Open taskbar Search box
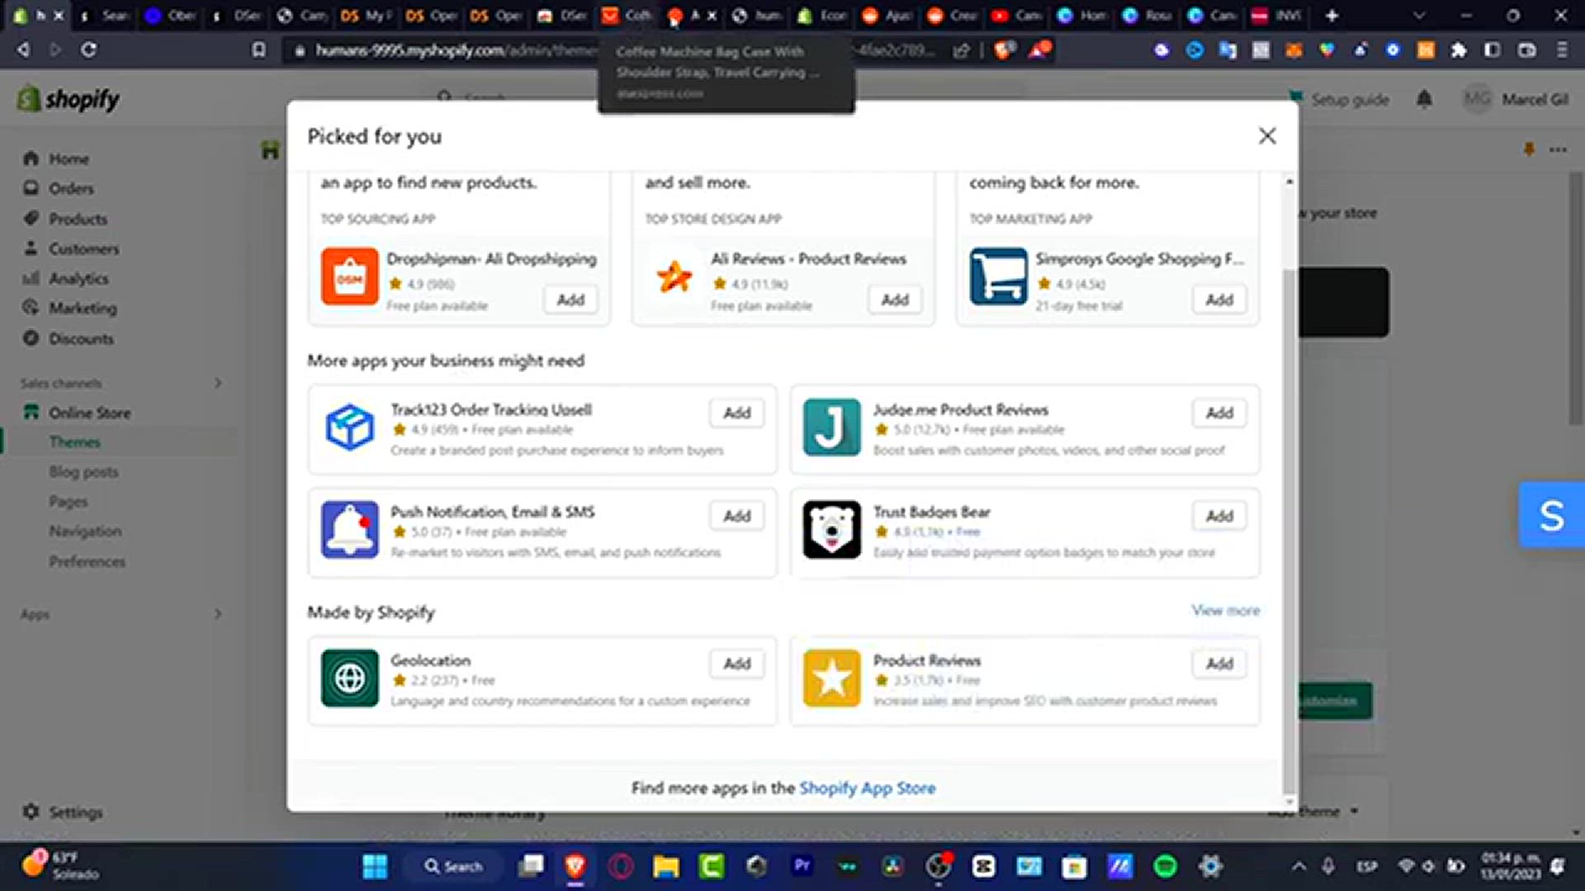This screenshot has height=891, width=1585. coord(454,866)
